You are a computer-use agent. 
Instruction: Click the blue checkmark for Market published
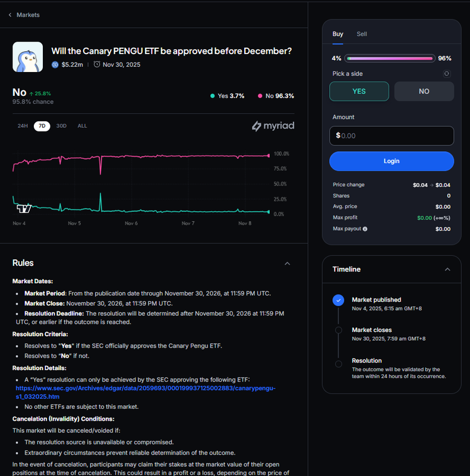point(338,300)
